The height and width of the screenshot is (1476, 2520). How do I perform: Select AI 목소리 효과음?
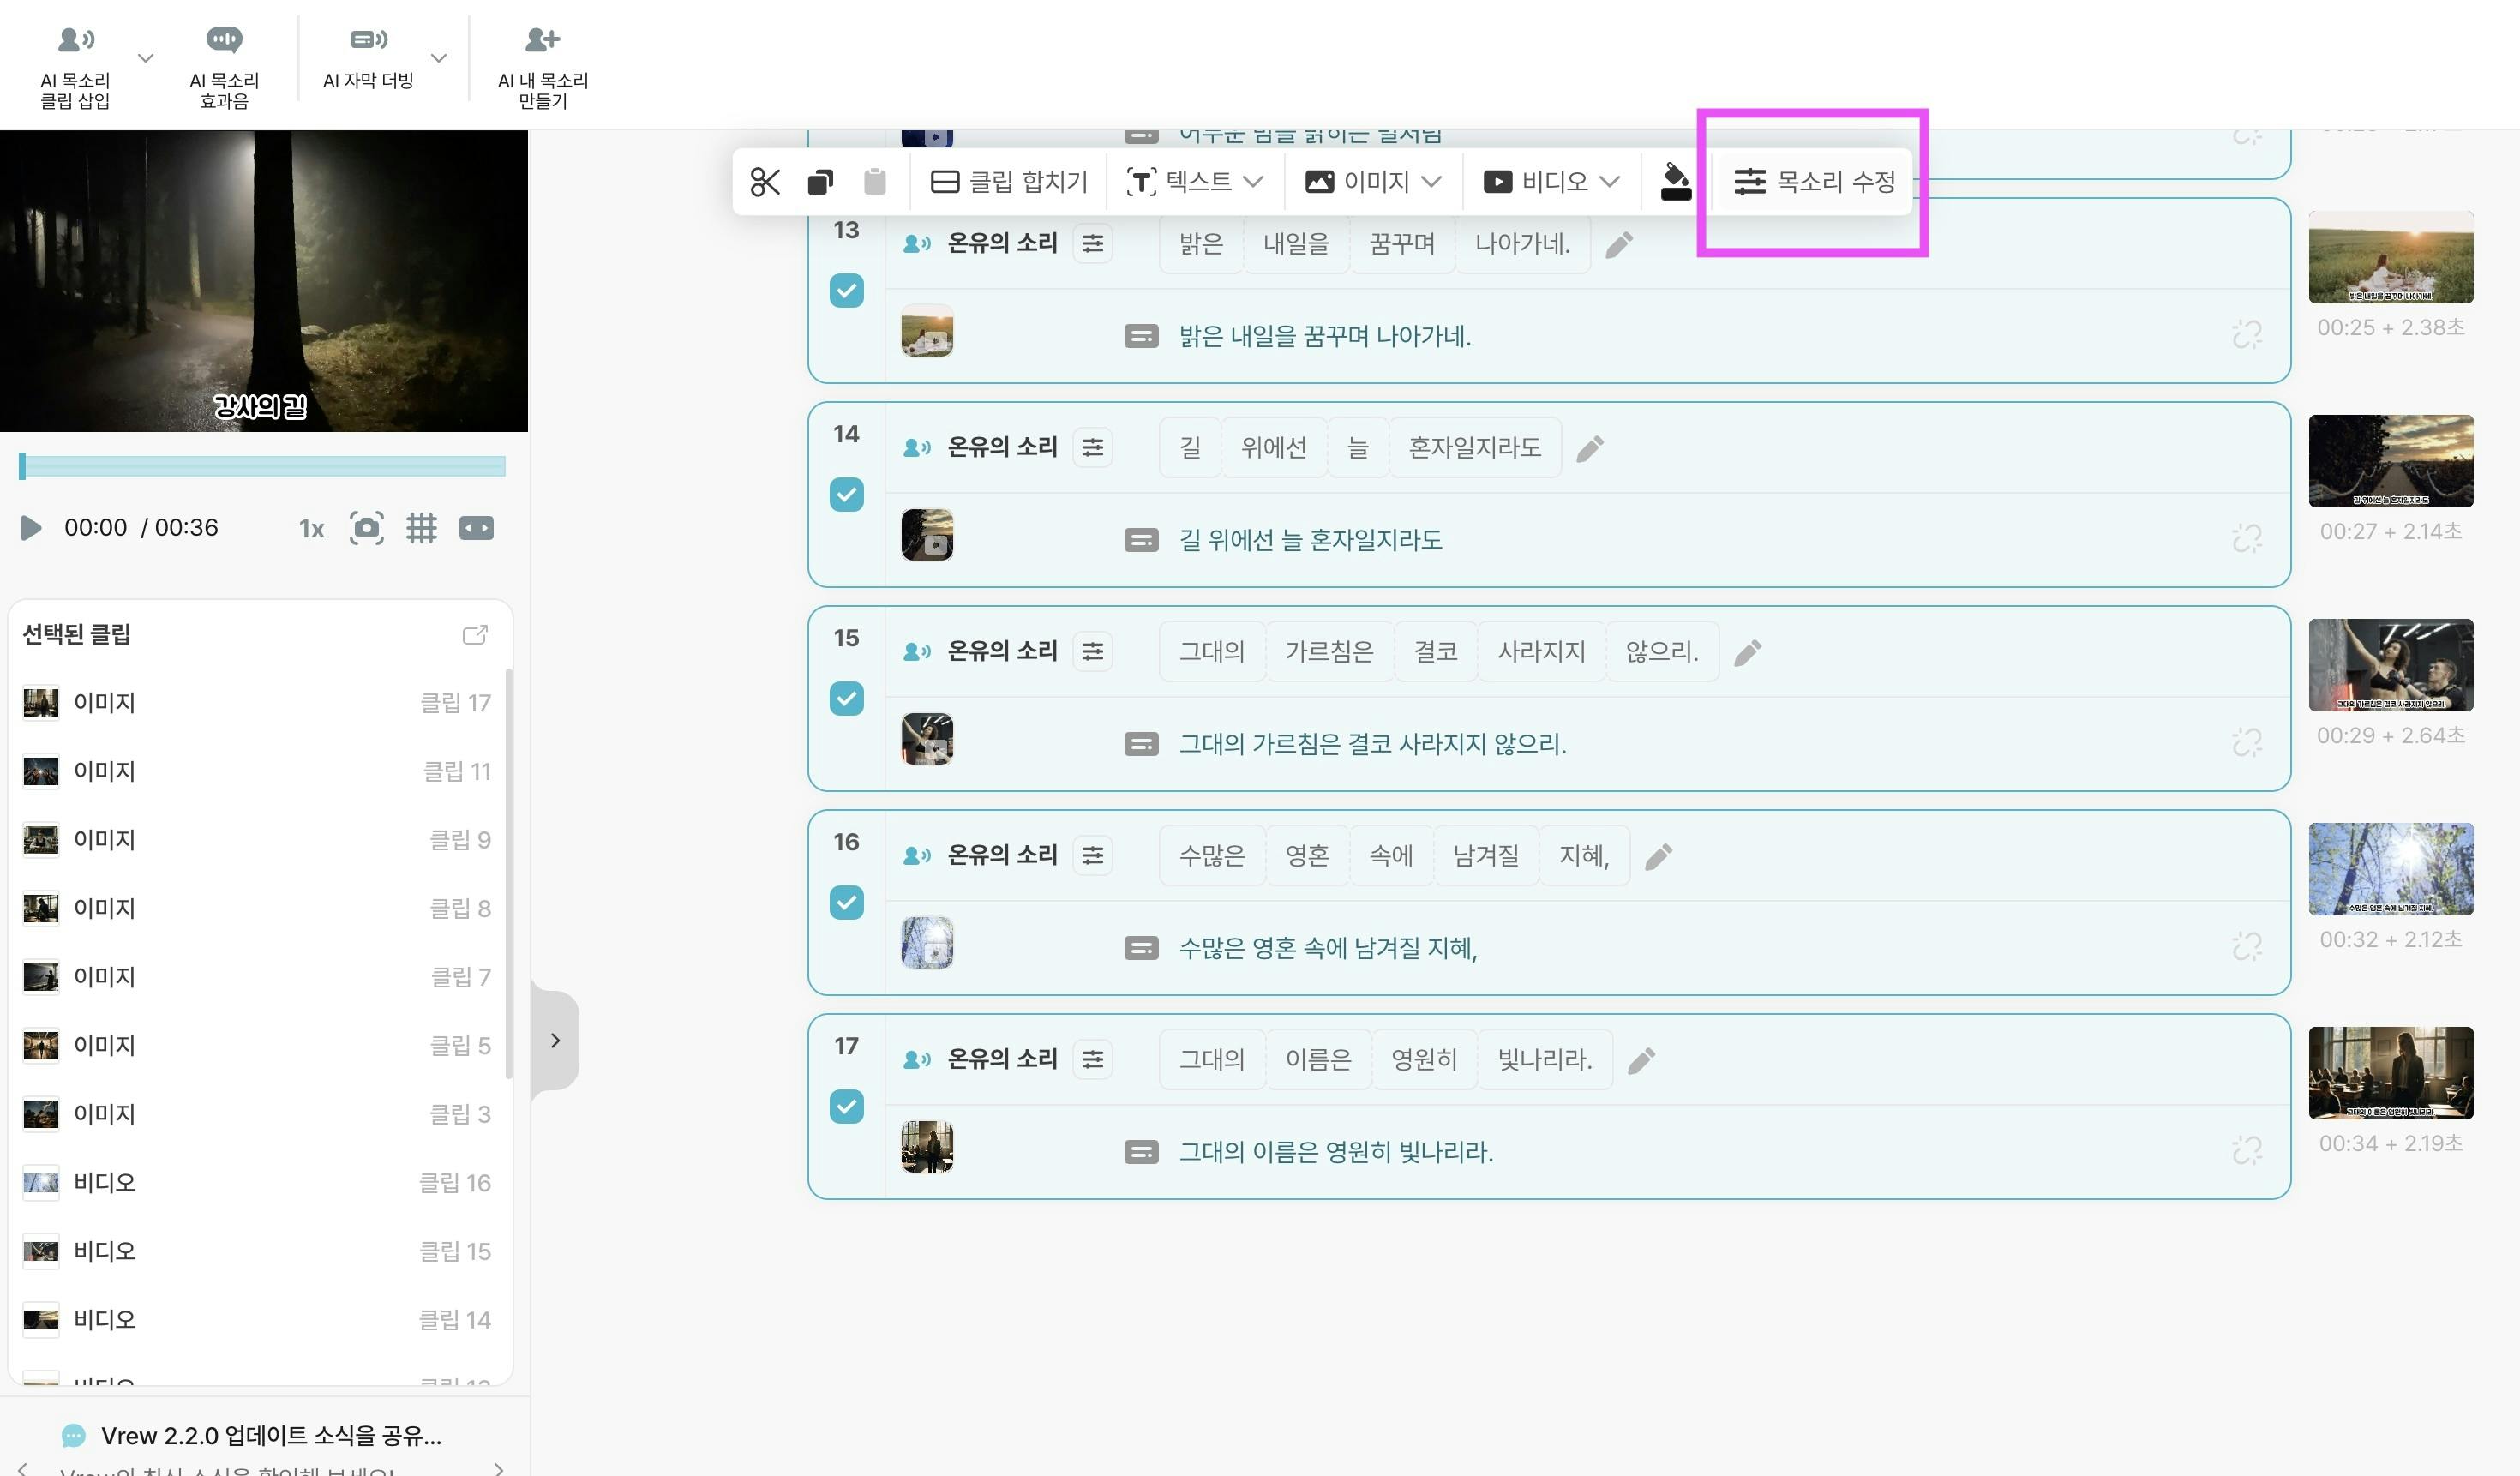(x=224, y=66)
